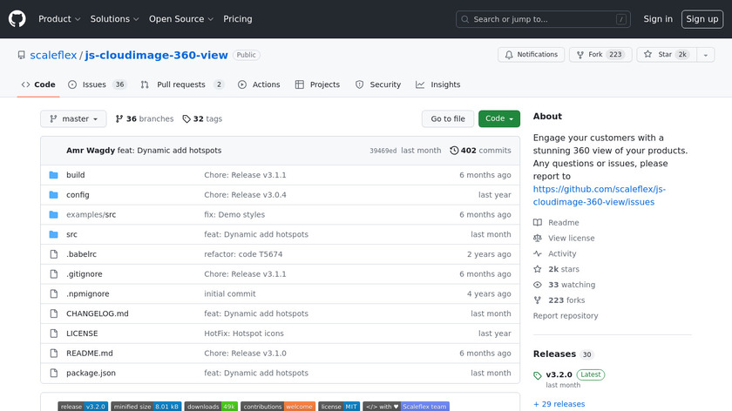Click the Sign up button
This screenshot has height=411, width=732.
pyautogui.click(x=702, y=19)
